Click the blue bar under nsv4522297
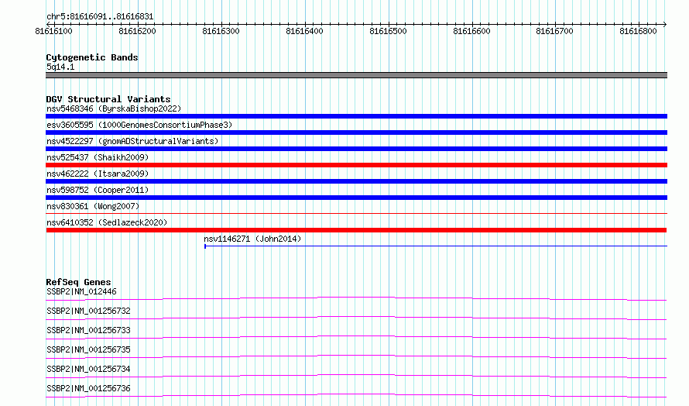Screen dimensions: 689x406 click(x=356, y=149)
